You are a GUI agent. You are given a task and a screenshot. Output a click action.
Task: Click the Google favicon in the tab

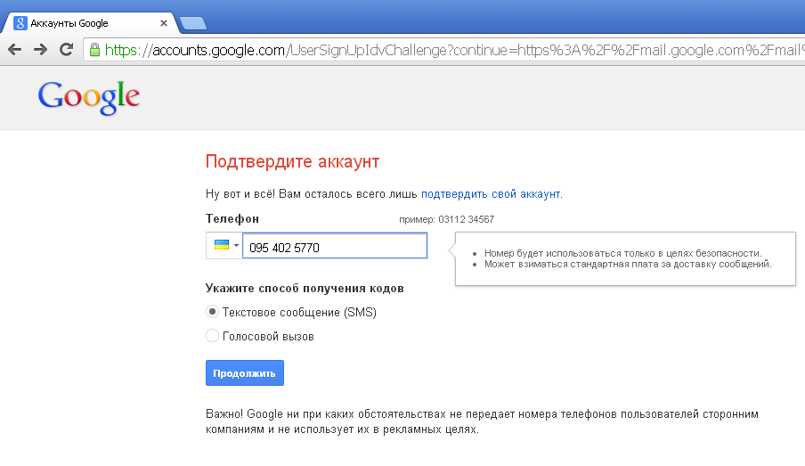(20, 23)
